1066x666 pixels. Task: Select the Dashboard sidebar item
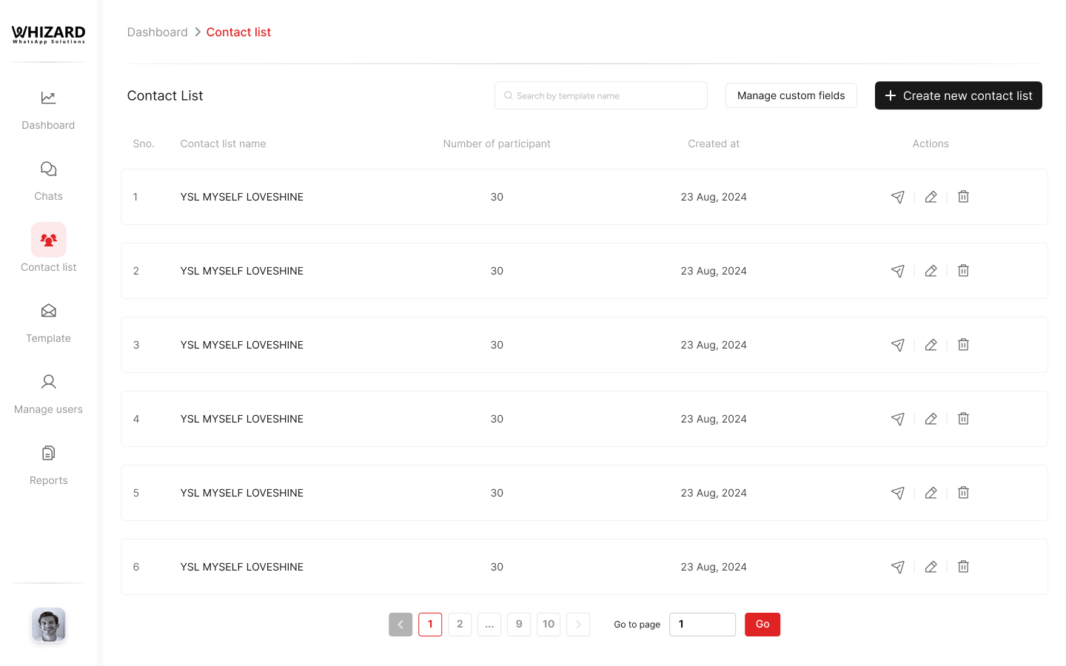pos(48,109)
